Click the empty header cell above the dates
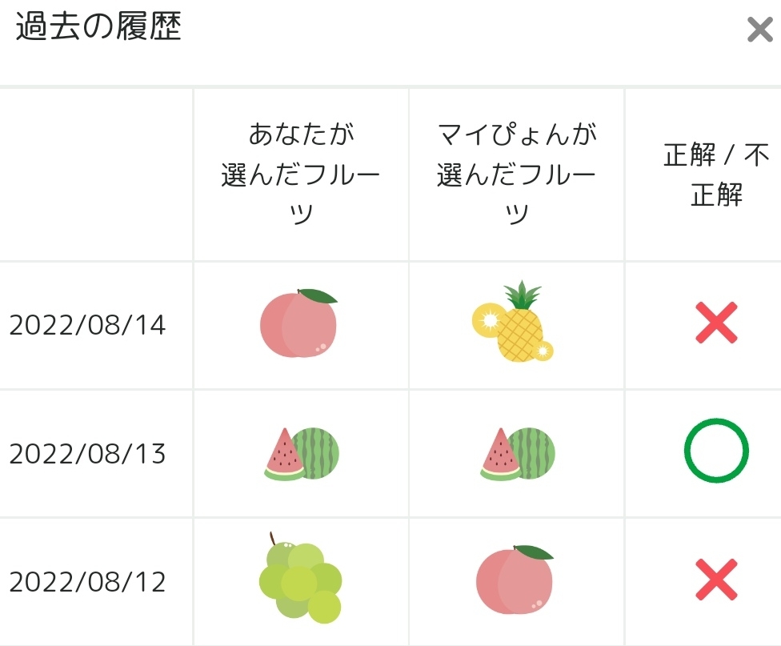The height and width of the screenshot is (646, 781). pos(96,175)
